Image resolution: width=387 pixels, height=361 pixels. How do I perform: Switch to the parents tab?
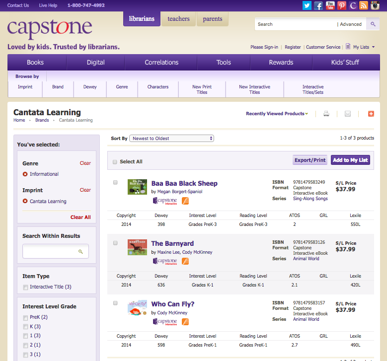[x=213, y=19]
